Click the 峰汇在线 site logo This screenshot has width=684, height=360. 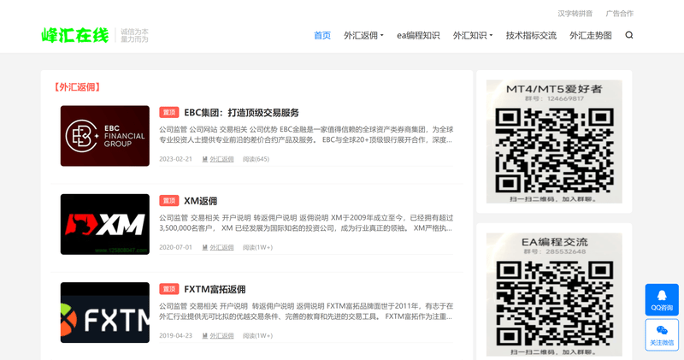click(x=74, y=35)
